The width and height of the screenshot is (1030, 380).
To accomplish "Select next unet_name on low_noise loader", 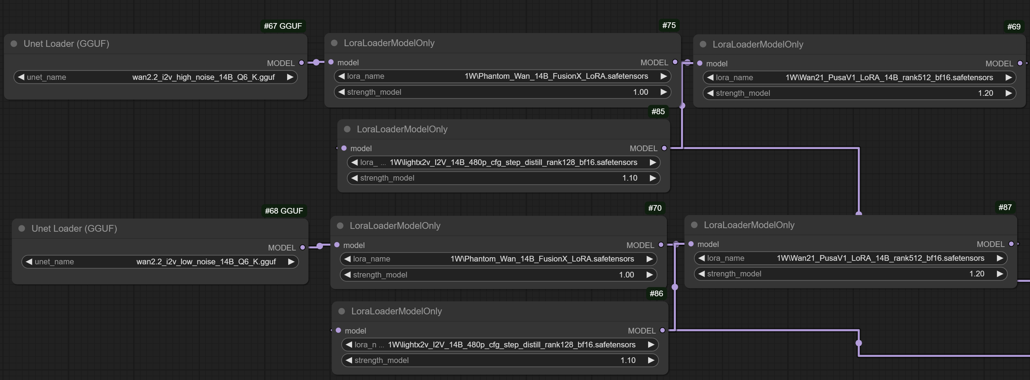I will (x=291, y=262).
